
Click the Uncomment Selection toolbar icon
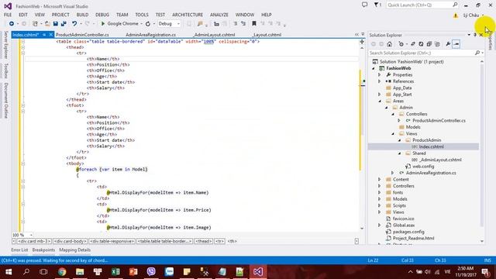(x=243, y=24)
